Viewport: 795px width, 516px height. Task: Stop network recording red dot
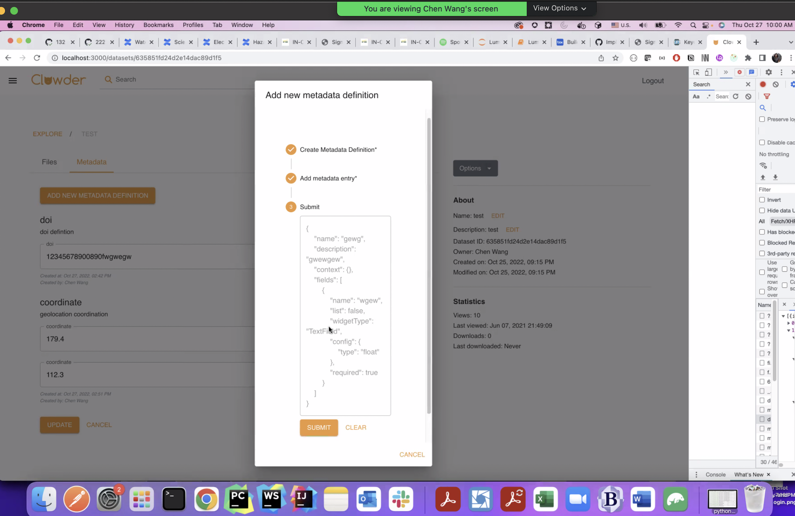[x=763, y=84]
